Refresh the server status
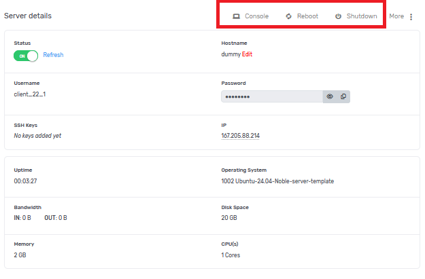The width and height of the screenshot is (425, 279). coord(53,55)
